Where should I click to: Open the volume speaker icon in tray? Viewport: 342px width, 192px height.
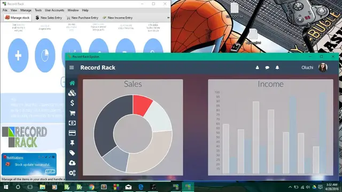click(x=308, y=187)
